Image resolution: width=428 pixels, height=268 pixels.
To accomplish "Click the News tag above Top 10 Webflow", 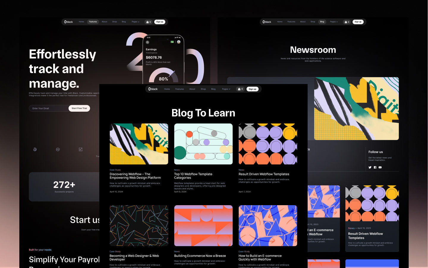I will coord(177,170).
